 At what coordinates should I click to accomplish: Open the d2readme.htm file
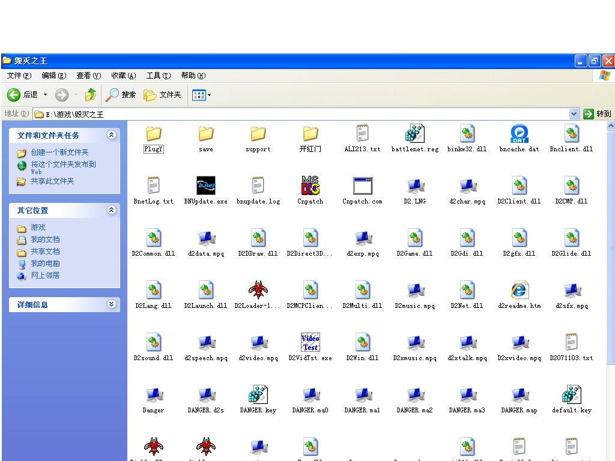point(519,291)
